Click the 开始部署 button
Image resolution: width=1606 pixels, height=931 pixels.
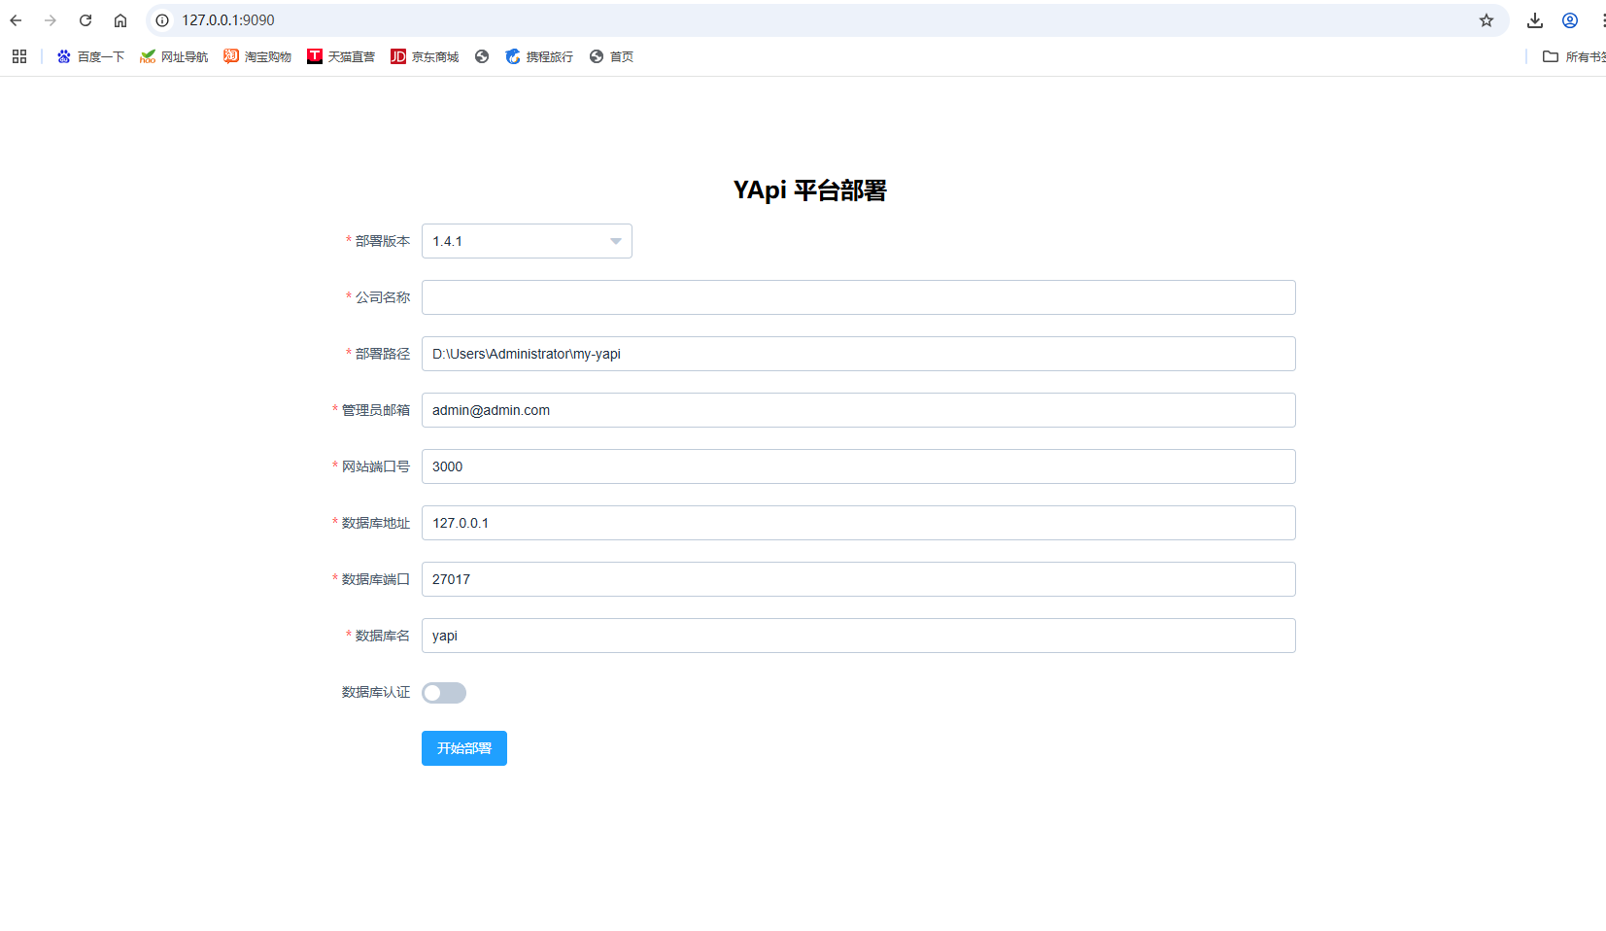[x=464, y=748]
